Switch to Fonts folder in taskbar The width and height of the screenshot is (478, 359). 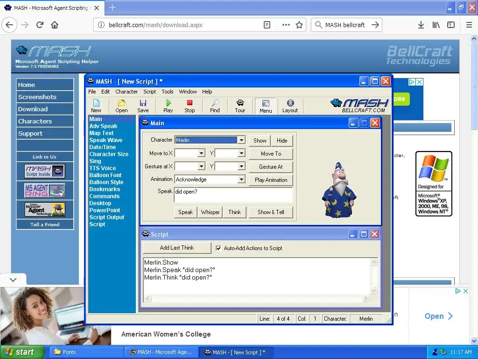pos(86,352)
